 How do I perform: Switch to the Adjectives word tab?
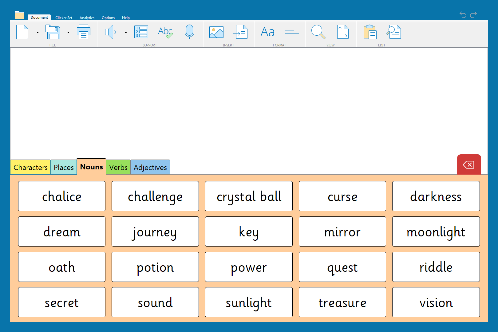(x=150, y=168)
